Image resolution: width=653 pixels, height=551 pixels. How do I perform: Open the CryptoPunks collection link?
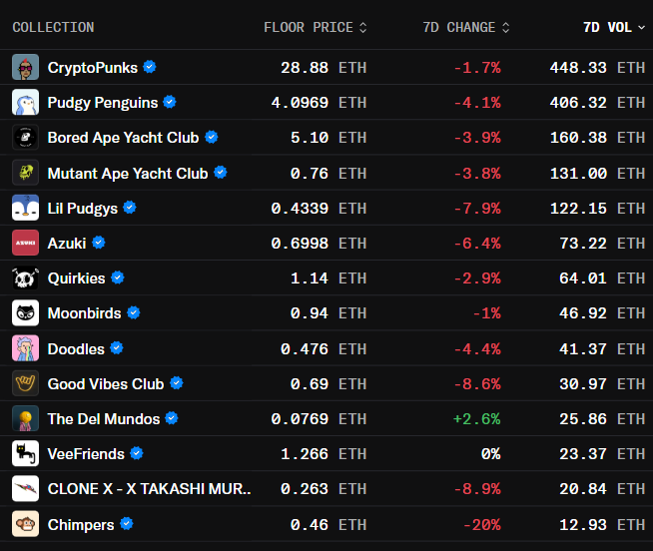[93, 68]
